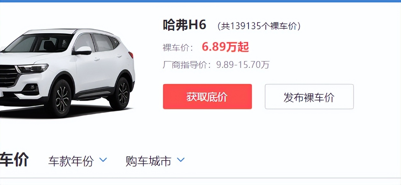
Task: Click the 哈弗H6 model title
Action: click(185, 25)
